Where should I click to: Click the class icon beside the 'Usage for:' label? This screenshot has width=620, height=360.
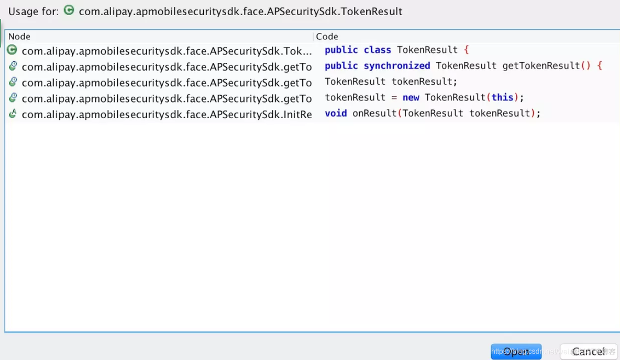coord(69,10)
